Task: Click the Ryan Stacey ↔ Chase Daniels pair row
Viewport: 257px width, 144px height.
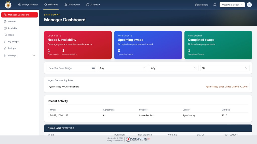Action: tap(148, 86)
